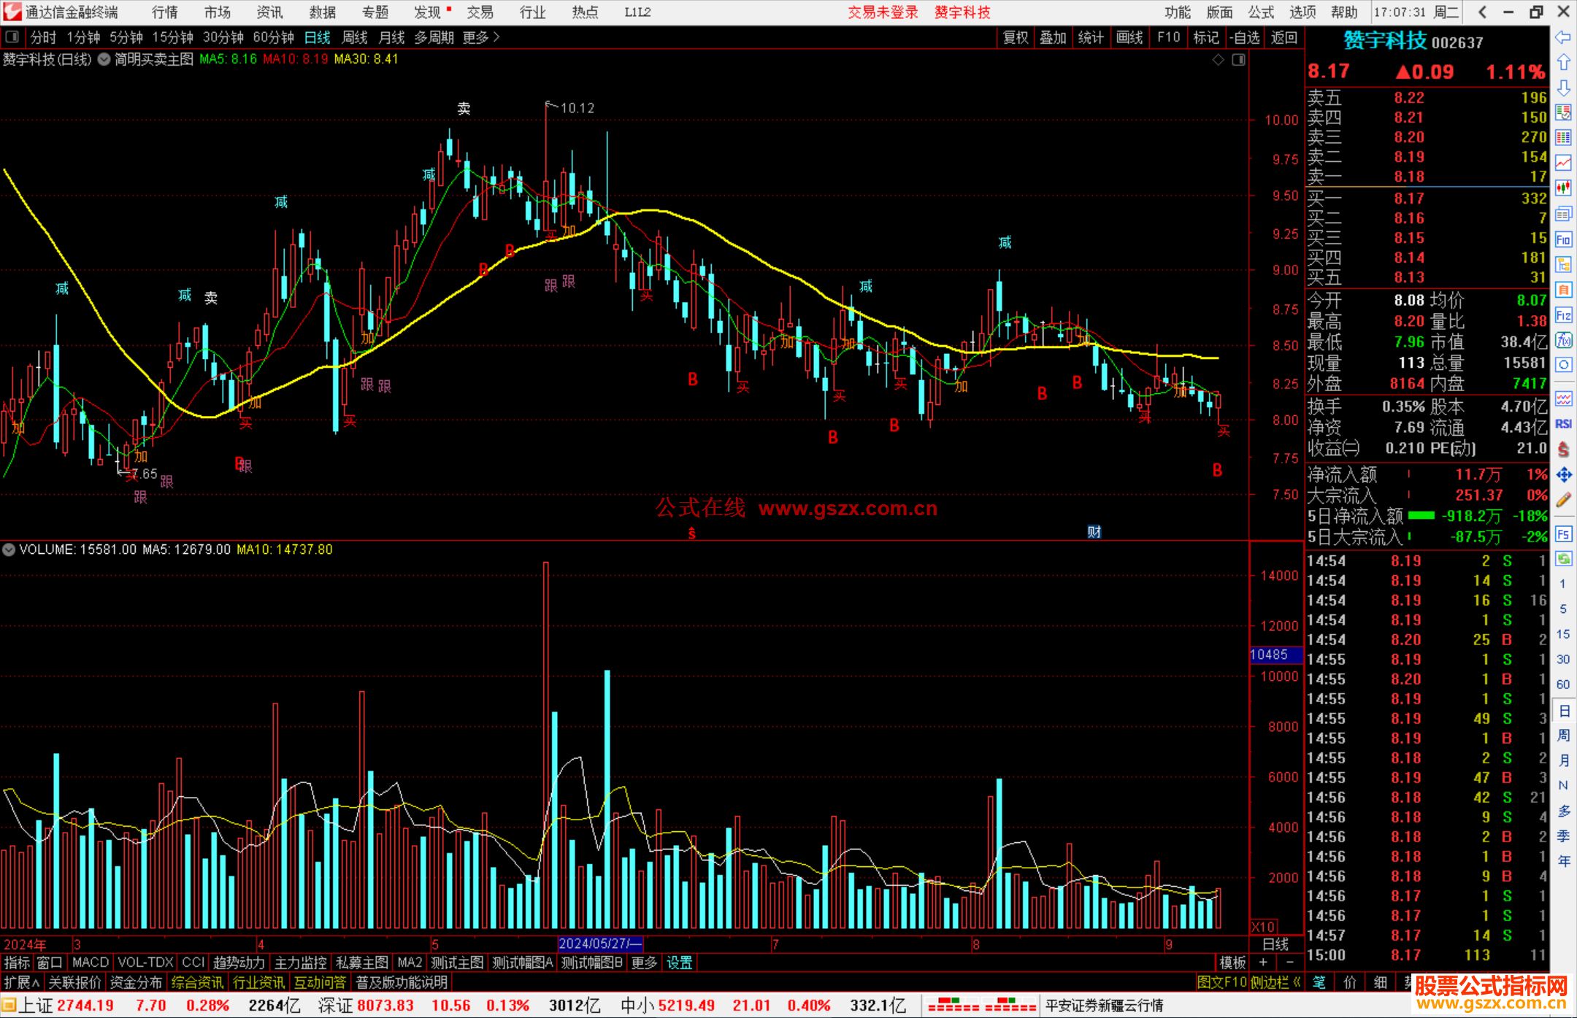Screen dimensions: 1577x1018
Task: Expand the 更多 timeframe options chevron
Action: (x=496, y=36)
